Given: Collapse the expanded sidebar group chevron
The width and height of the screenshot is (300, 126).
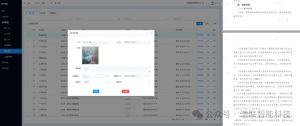Looking at the screenshot, I should (19, 23).
